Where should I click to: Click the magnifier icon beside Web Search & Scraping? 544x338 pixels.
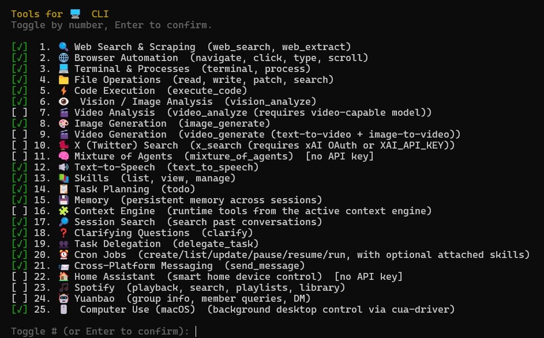(x=63, y=47)
